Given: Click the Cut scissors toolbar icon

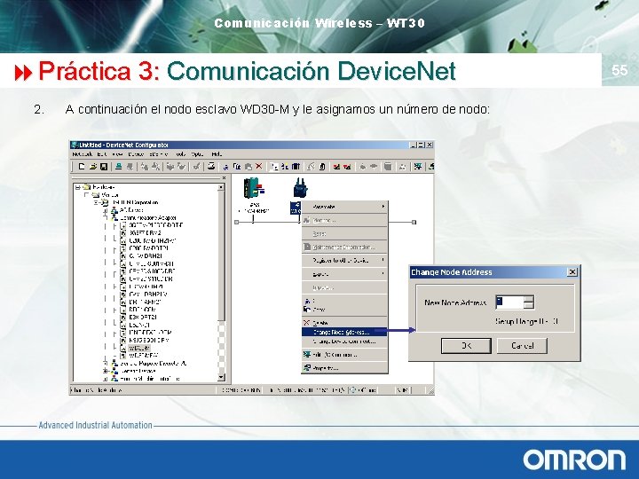Looking at the screenshot, I should point(225,166).
